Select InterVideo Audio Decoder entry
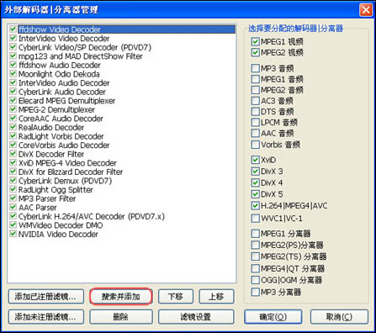Screen dimensions: 376x333 64,83
